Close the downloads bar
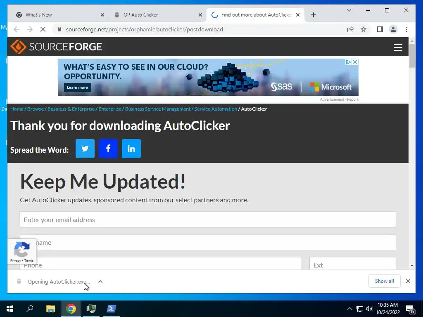This screenshot has width=423, height=317. 408,281
